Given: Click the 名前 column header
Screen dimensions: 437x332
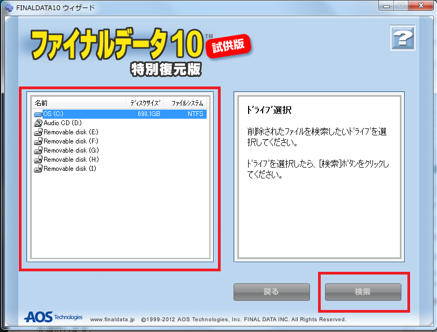Looking at the screenshot, I should click(x=79, y=103).
